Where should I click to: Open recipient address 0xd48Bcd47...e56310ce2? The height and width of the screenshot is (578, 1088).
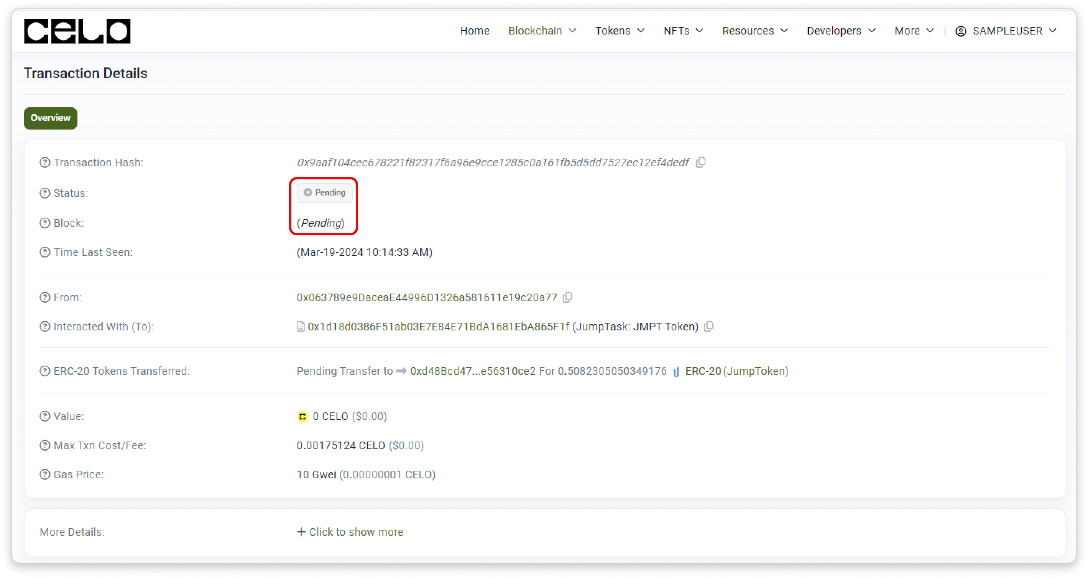point(473,371)
